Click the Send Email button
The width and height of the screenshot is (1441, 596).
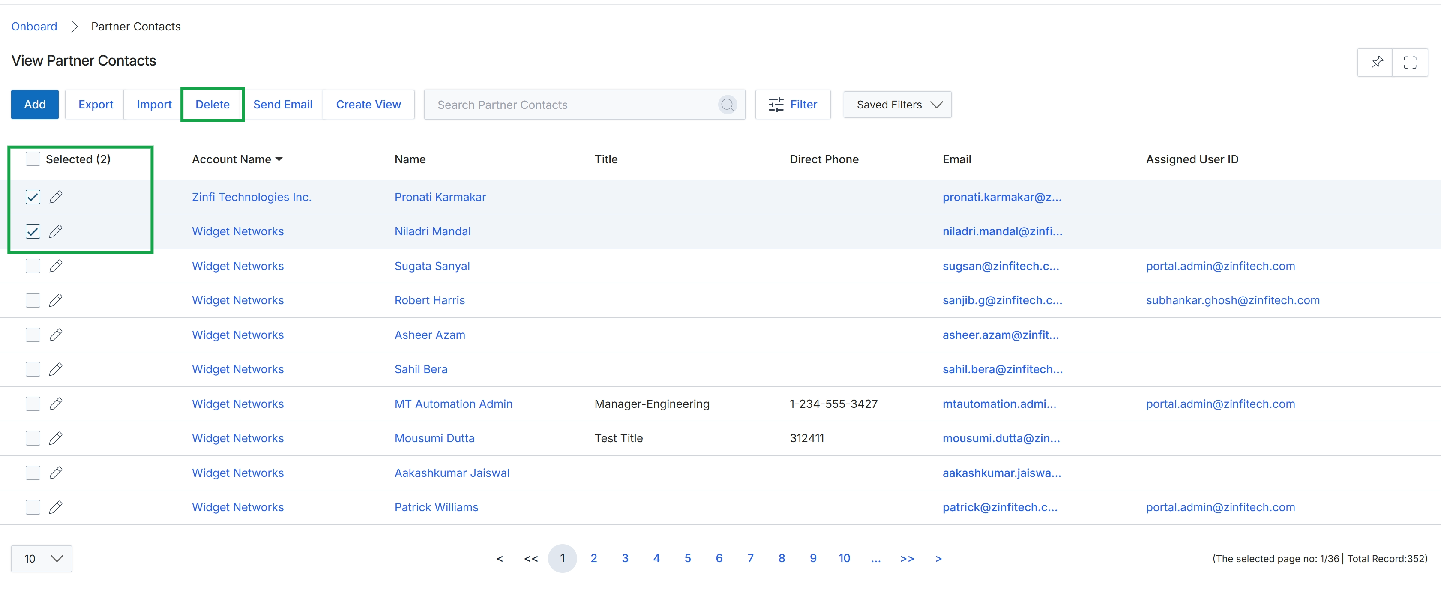[282, 105]
